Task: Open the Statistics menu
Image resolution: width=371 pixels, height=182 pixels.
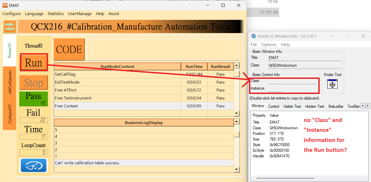Action: click(x=56, y=14)
